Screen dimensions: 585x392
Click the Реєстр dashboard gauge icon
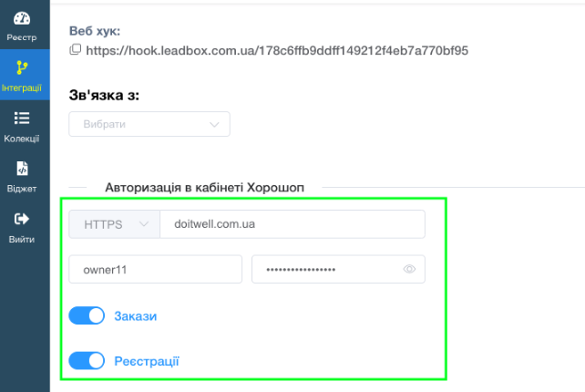pos(22,18)
